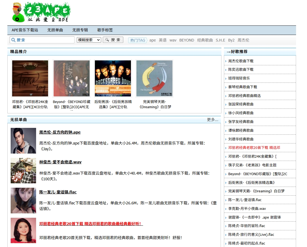Select the BEYOND tag link

coord(187,40)
